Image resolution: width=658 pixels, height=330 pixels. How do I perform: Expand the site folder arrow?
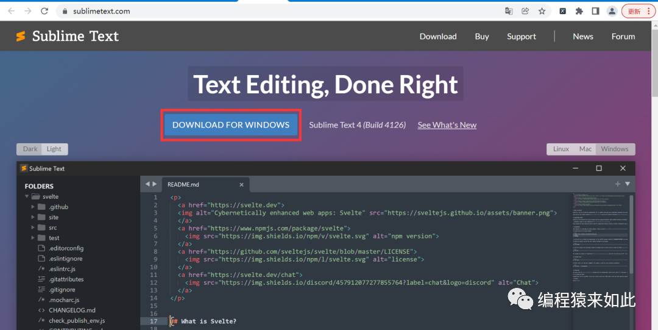(x=33, y=217)
